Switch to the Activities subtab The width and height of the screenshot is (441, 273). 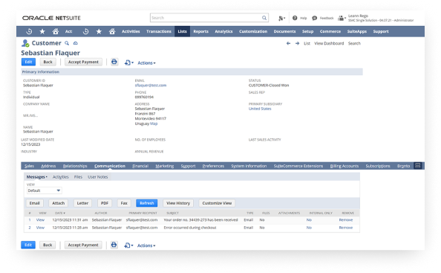tap(60, 177)
